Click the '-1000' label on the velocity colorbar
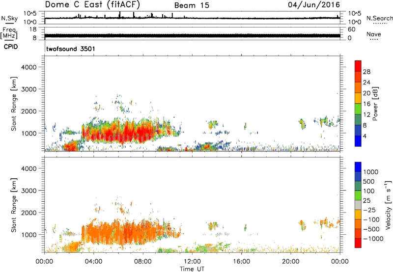The image size is (393, 272). (373, 239)
